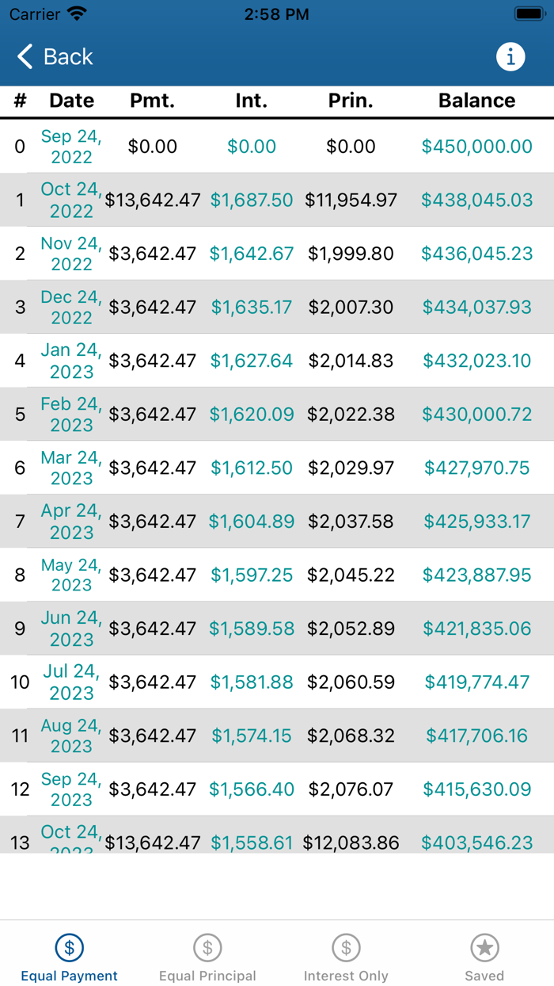
Task: Switch to the Interest Only tab
Action: point(346,955)
